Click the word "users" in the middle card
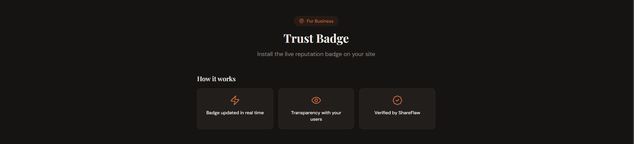This screenshot has height=144, width=634. 316,119
